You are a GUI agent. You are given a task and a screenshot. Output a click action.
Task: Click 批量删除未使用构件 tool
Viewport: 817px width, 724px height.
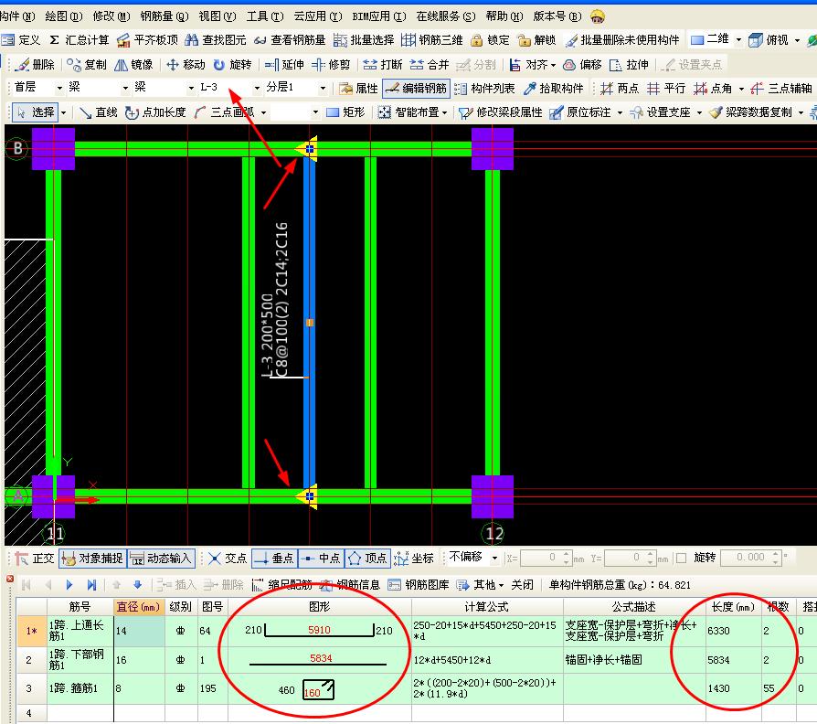tap(622, 39)
